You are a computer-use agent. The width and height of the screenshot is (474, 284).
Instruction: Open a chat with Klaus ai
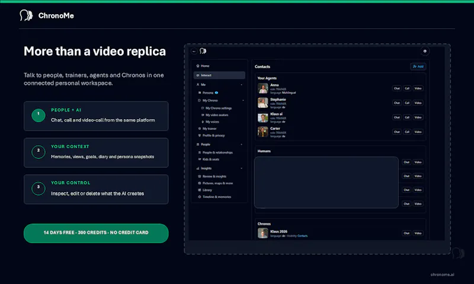click(x=396, y=117)
